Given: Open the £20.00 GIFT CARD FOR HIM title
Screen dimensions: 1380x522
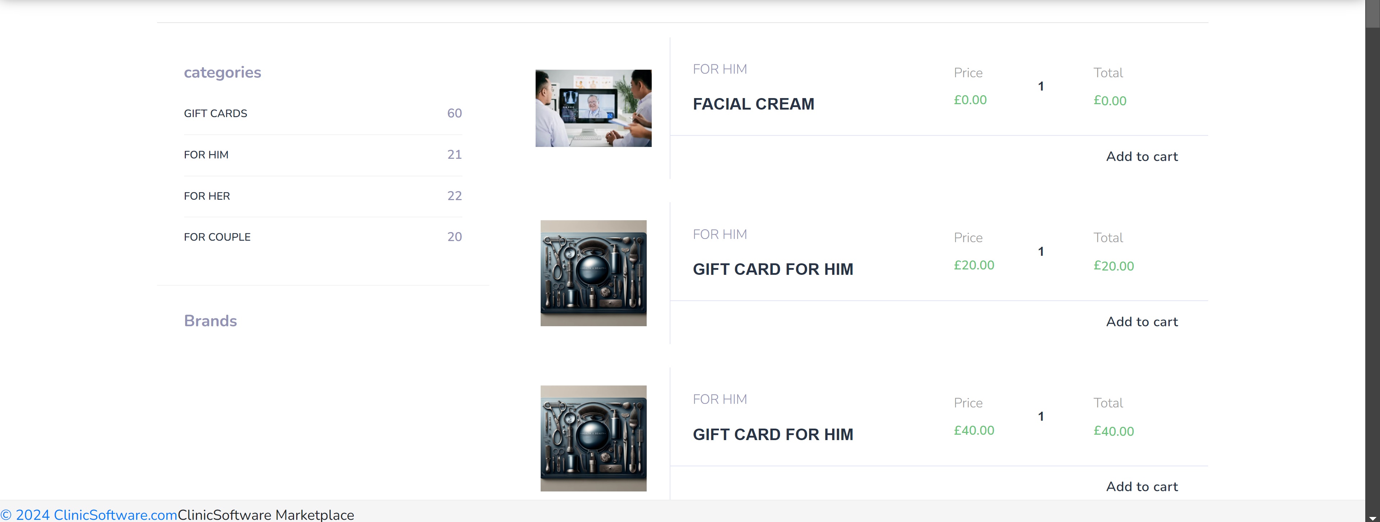Looking at the screenshot, I should [x=772, y=269].
